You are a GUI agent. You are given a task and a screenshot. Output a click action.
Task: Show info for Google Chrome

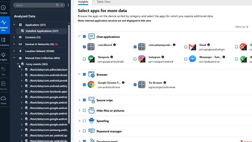tap(123, 82)
